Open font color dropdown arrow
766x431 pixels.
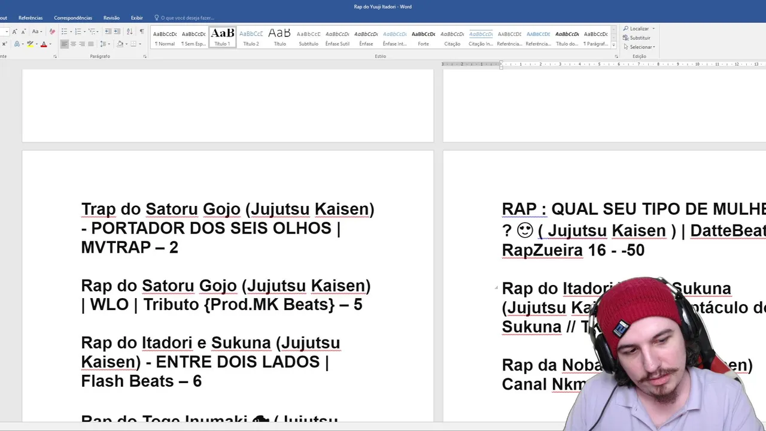(50, 44)
